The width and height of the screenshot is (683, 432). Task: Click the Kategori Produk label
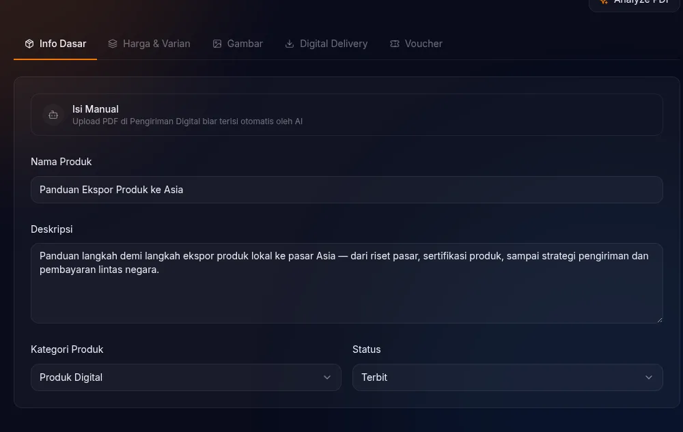(67, 349)
